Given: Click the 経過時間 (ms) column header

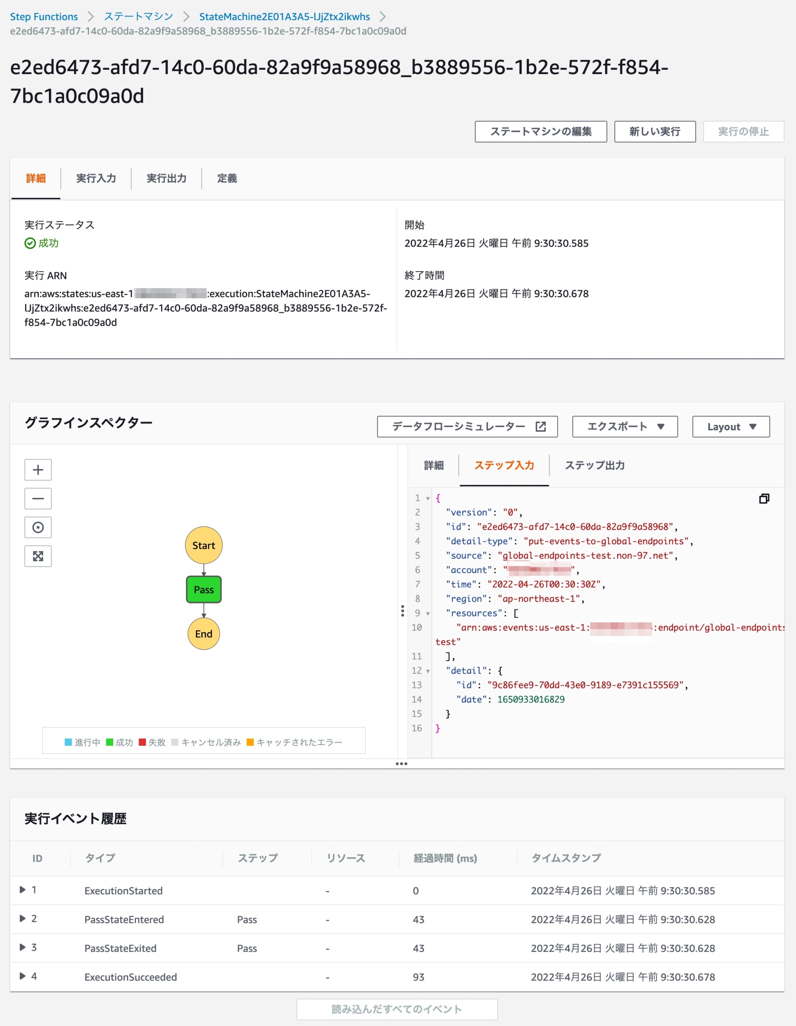Looking at the screenshot, I should (x=445, y=858).
